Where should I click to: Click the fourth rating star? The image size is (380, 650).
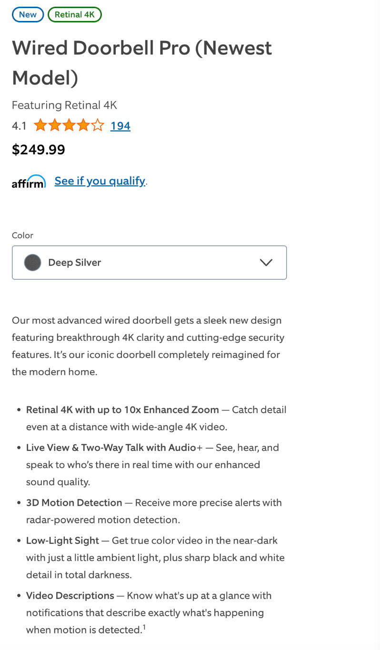pyautogui.click(x=83, y=126)
